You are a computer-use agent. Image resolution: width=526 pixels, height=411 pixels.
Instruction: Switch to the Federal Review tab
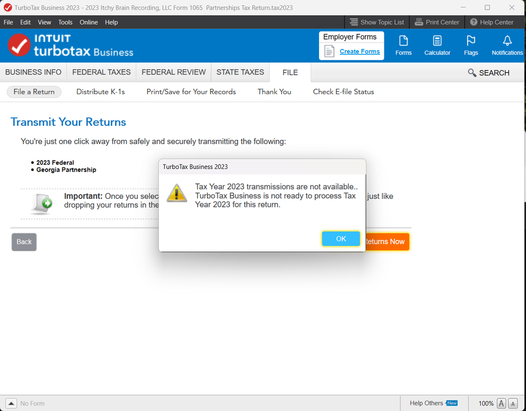point(174,73)
